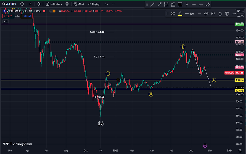Select the trend-based Fib extension tool
The width and height of the screenshot is (246, 154).
tap(173, 5)
